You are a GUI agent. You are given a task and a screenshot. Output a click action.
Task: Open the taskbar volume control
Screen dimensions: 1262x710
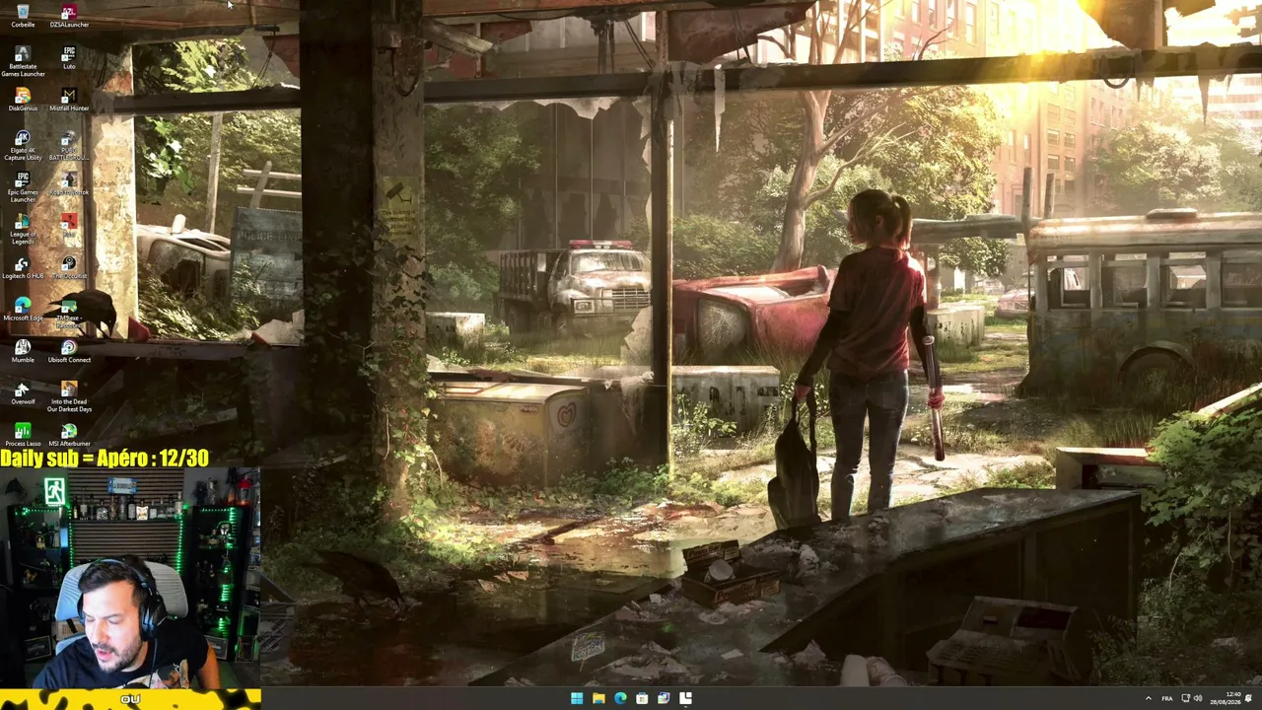point(1198,698)
